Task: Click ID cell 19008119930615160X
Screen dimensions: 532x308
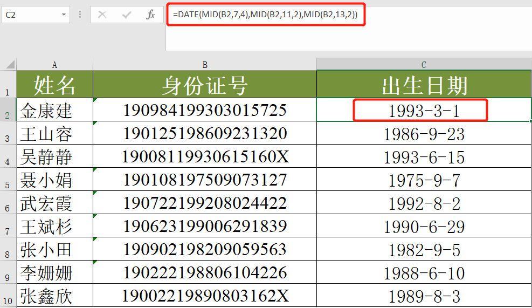Action: click(205, 156)
